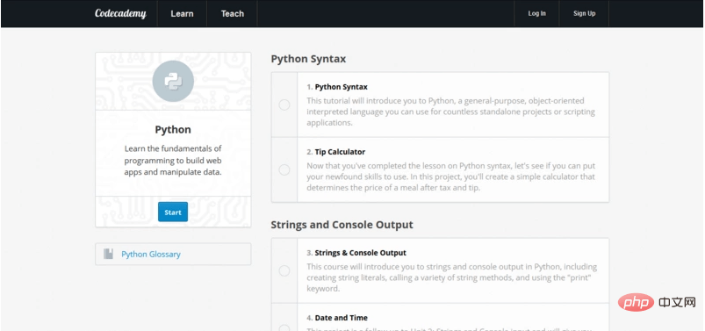Open the Teach menu
This screenshot has width=705, height=331.
pyautogui.click(x=233, y=13)
